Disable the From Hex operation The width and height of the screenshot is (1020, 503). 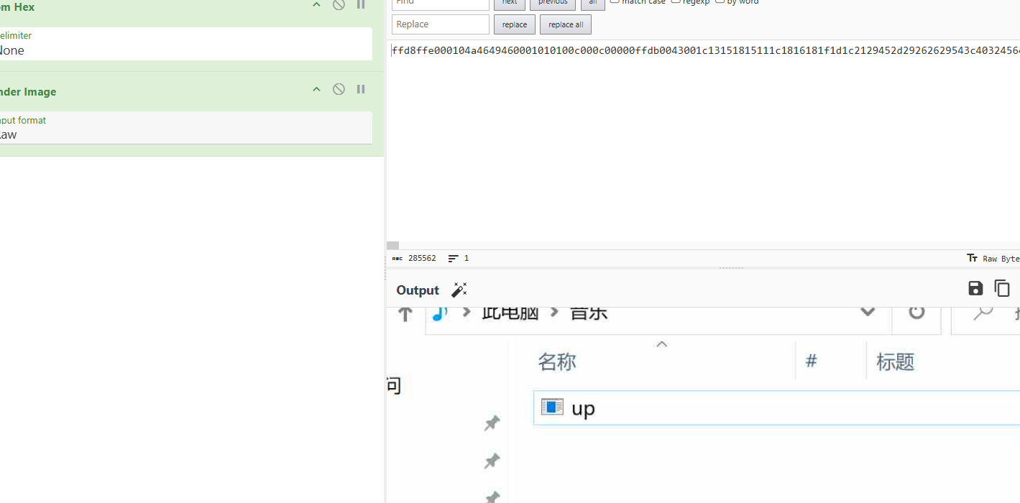pyautogui.click(x=338, y=5)
